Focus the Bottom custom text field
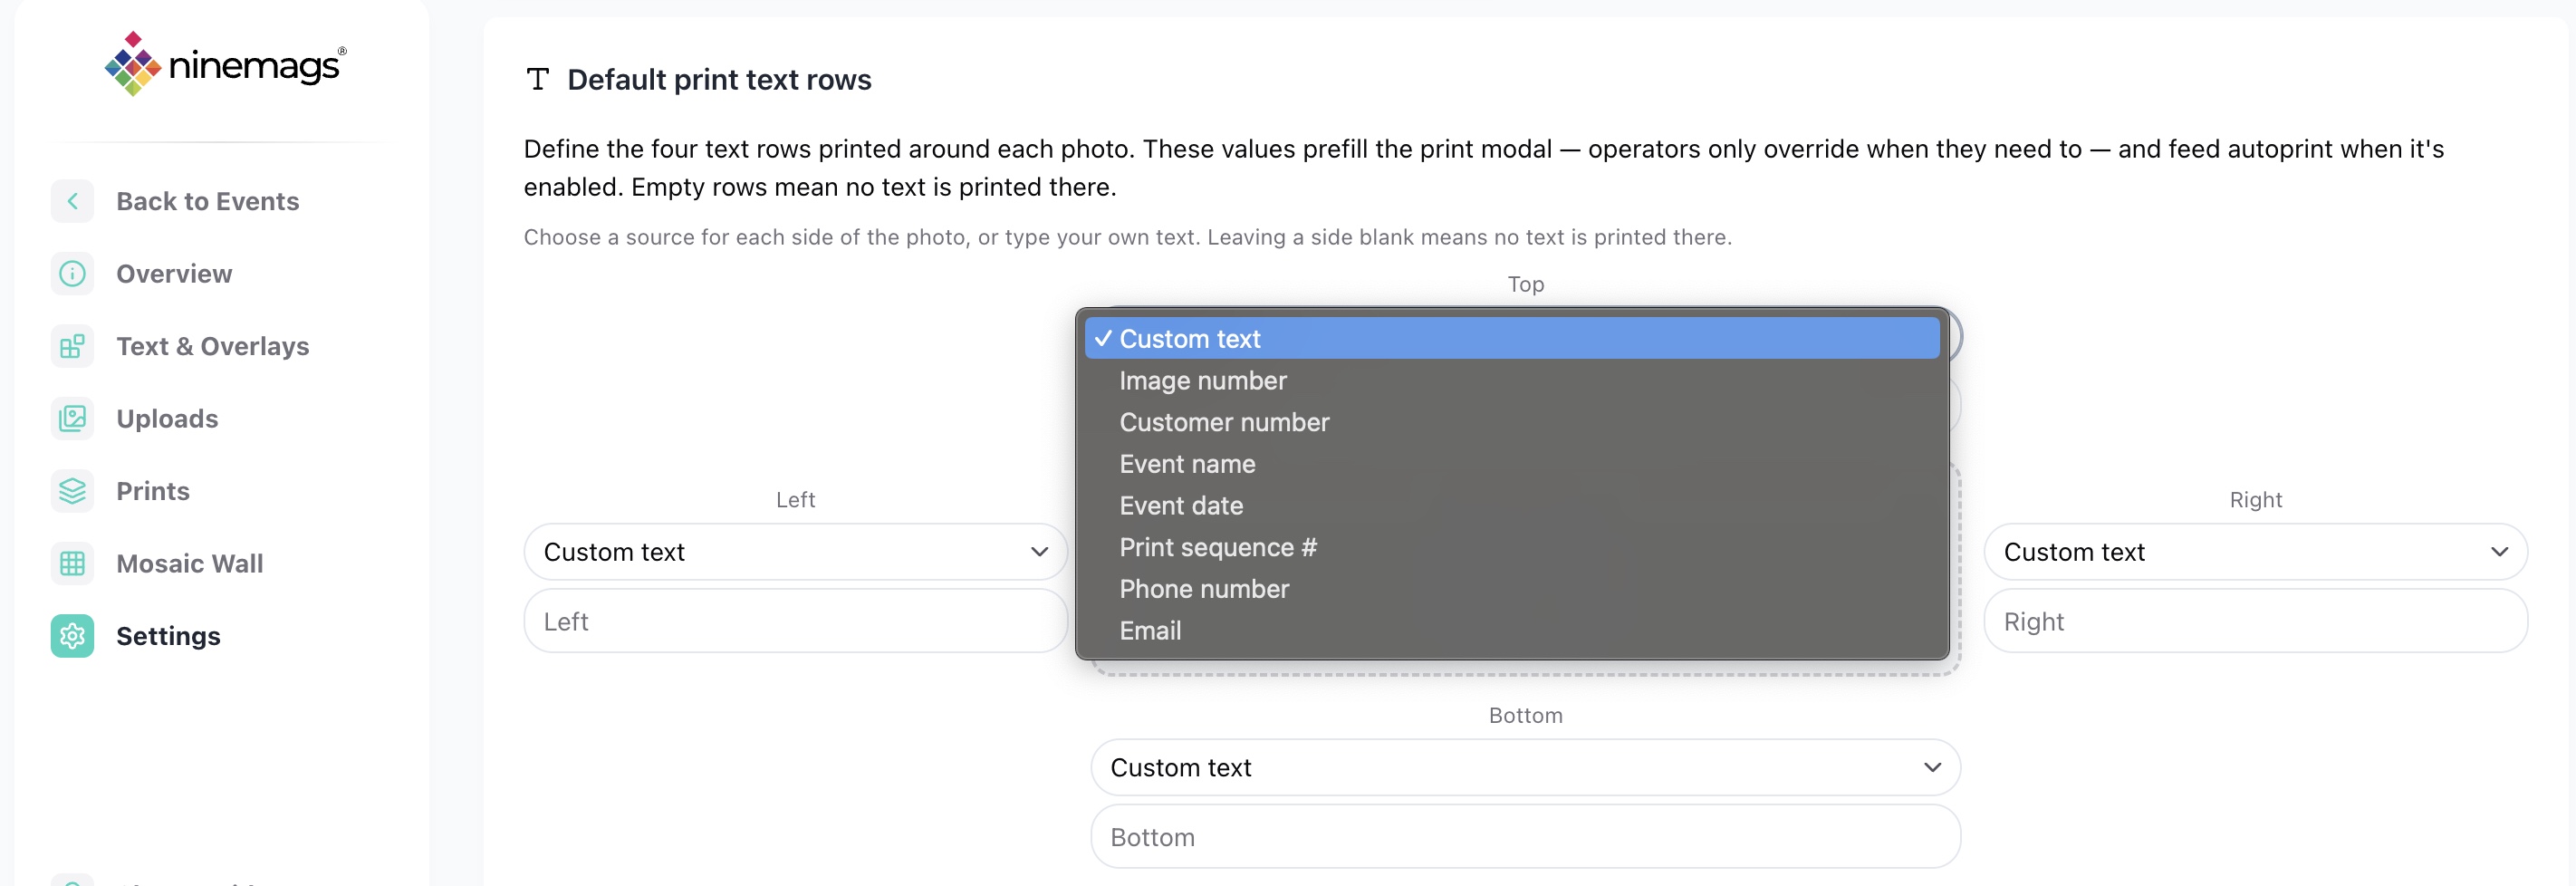2576x886 pixels. [x=1525, y=837]
